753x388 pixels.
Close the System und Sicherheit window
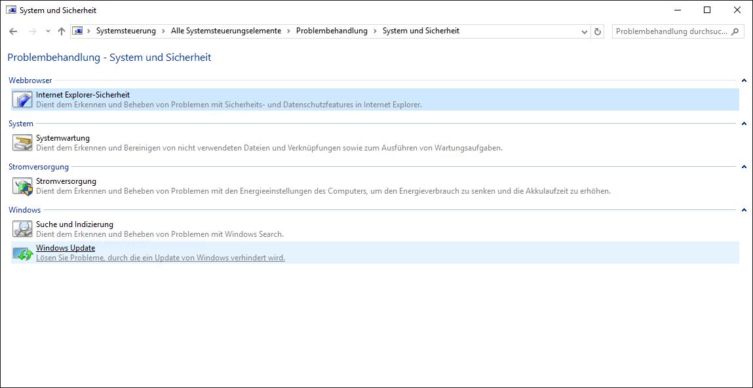point(737,10)
